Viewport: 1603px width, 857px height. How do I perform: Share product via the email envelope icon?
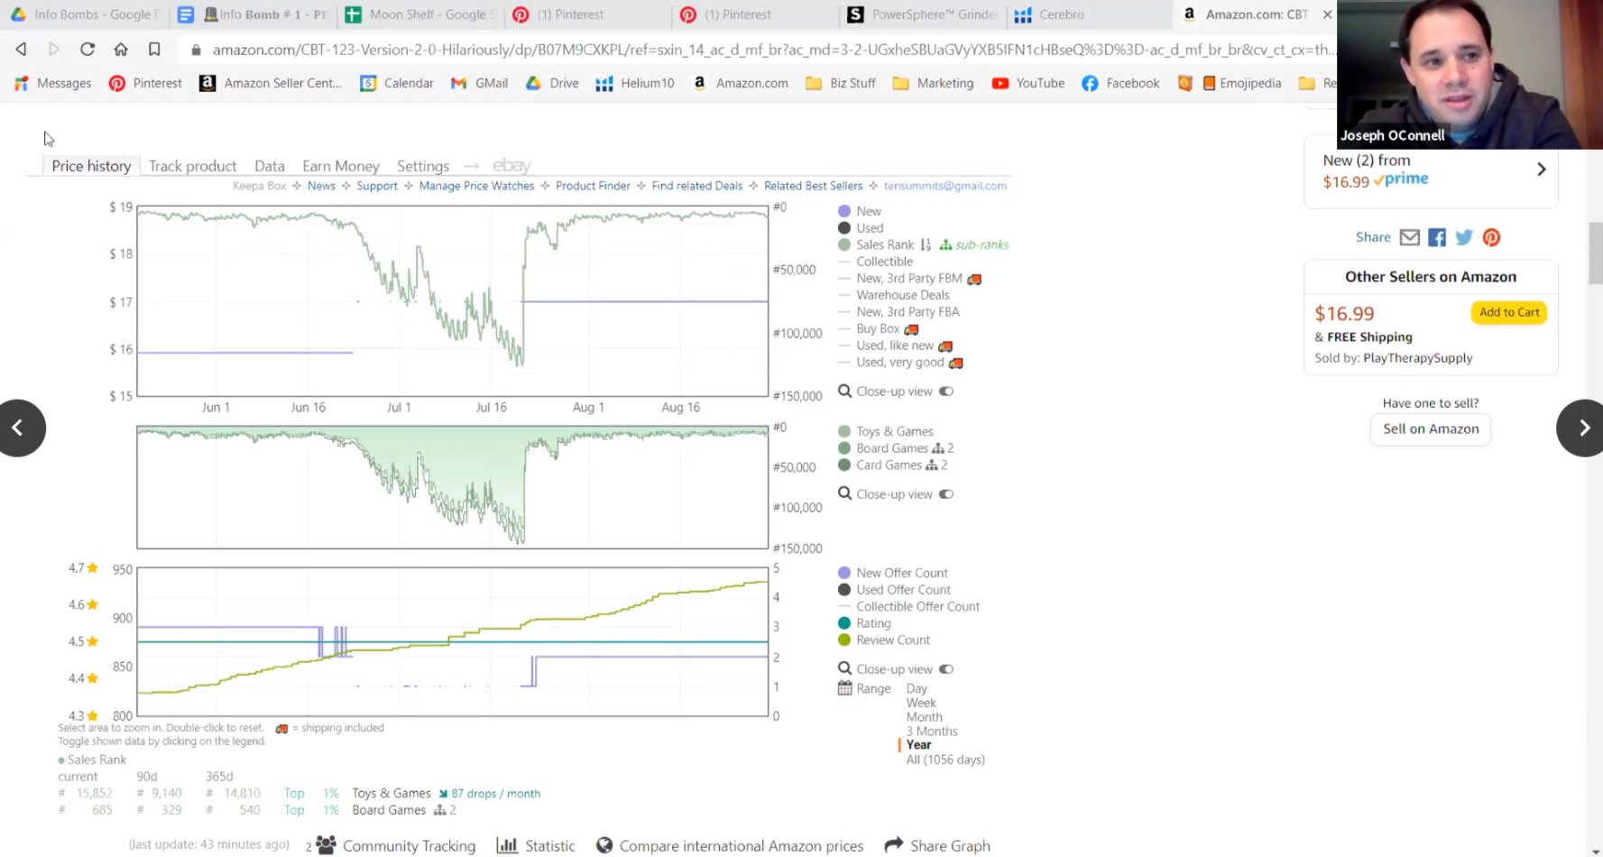click(1409, 237)
